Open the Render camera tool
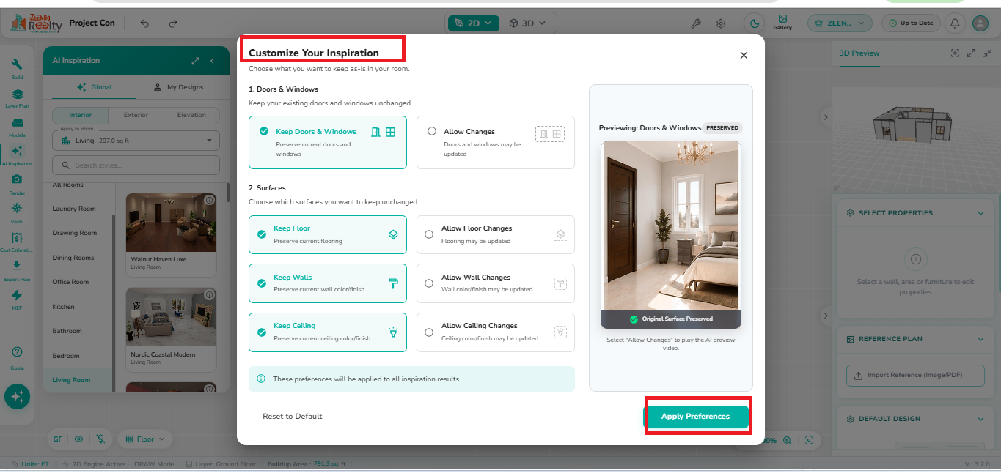 17,183
